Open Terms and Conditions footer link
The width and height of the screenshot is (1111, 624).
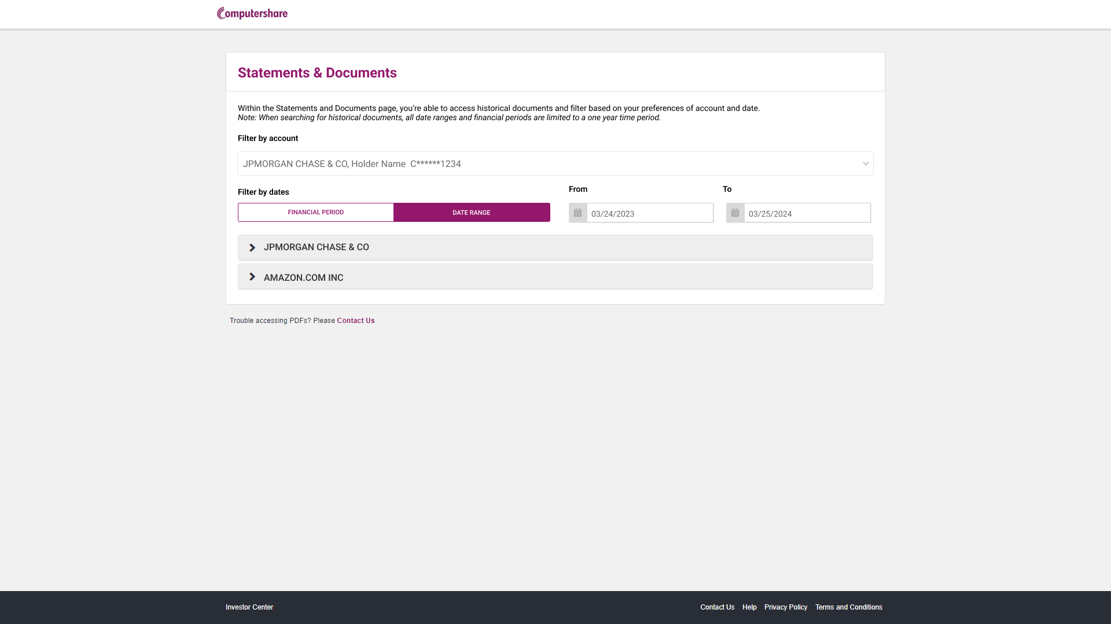tap(849, 607)
